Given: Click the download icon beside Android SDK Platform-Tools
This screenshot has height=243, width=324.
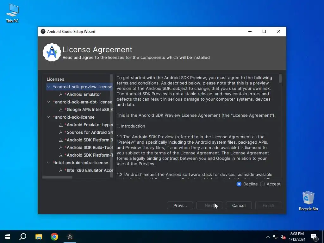Looking at the screenshot, I should [x=61, y=155].
